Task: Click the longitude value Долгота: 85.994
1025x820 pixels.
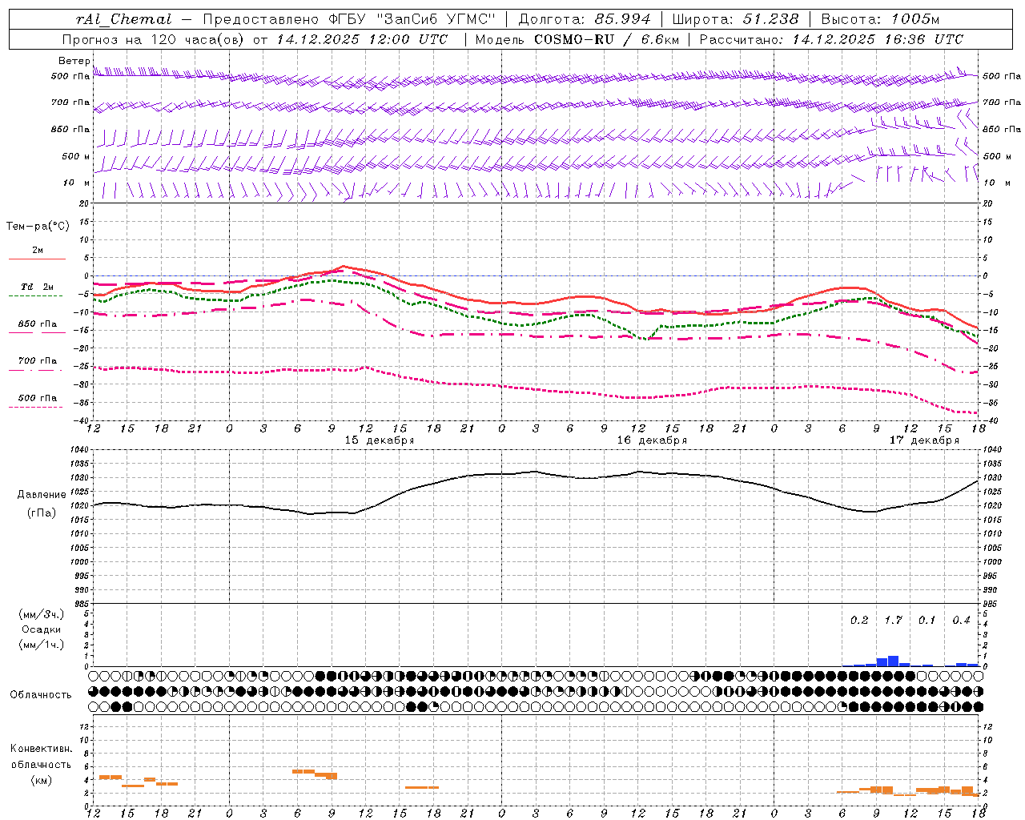Action: pyautogui.click(x=585, y=19)
